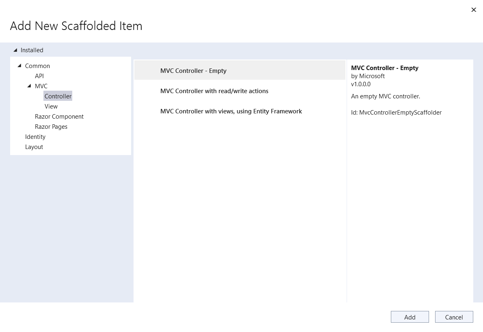Click the Add button
This screenshot has width=483, height=332.
pyautogui.click(x=410, y=317)
